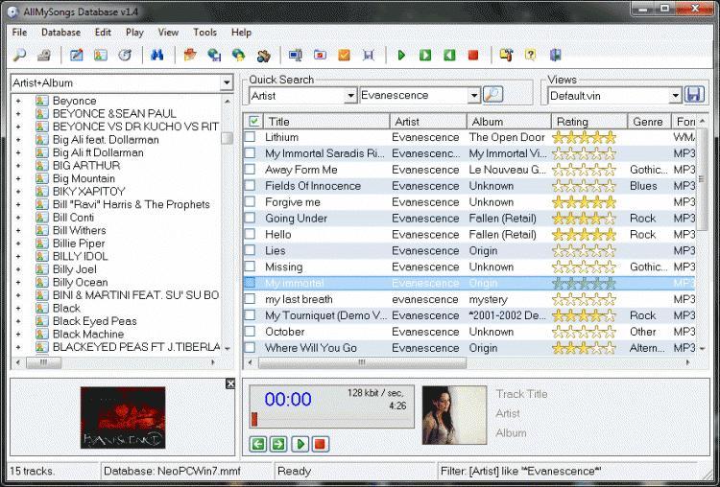Tick the checkbox for the Lithium track
720x487 pixels.
pyautogui.click(x=252, y=137)
